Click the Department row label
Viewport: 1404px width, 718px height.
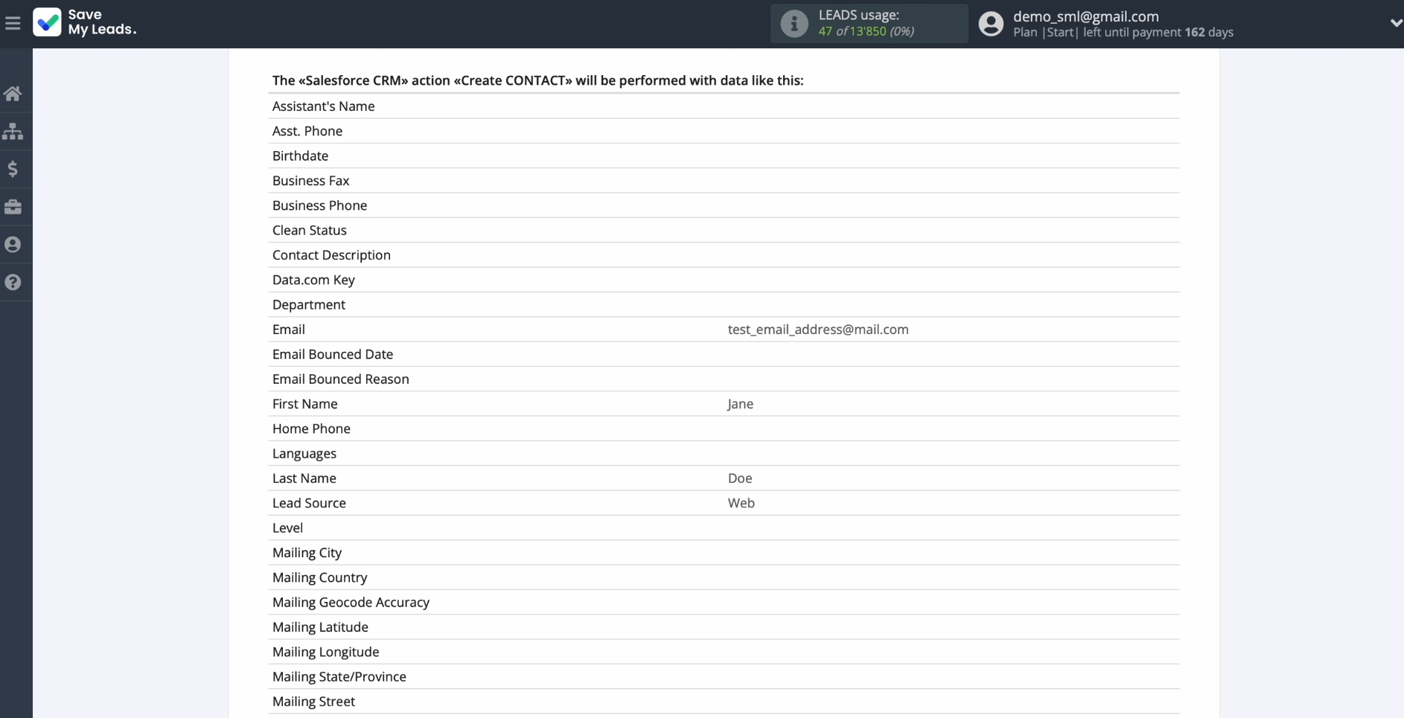309,304
